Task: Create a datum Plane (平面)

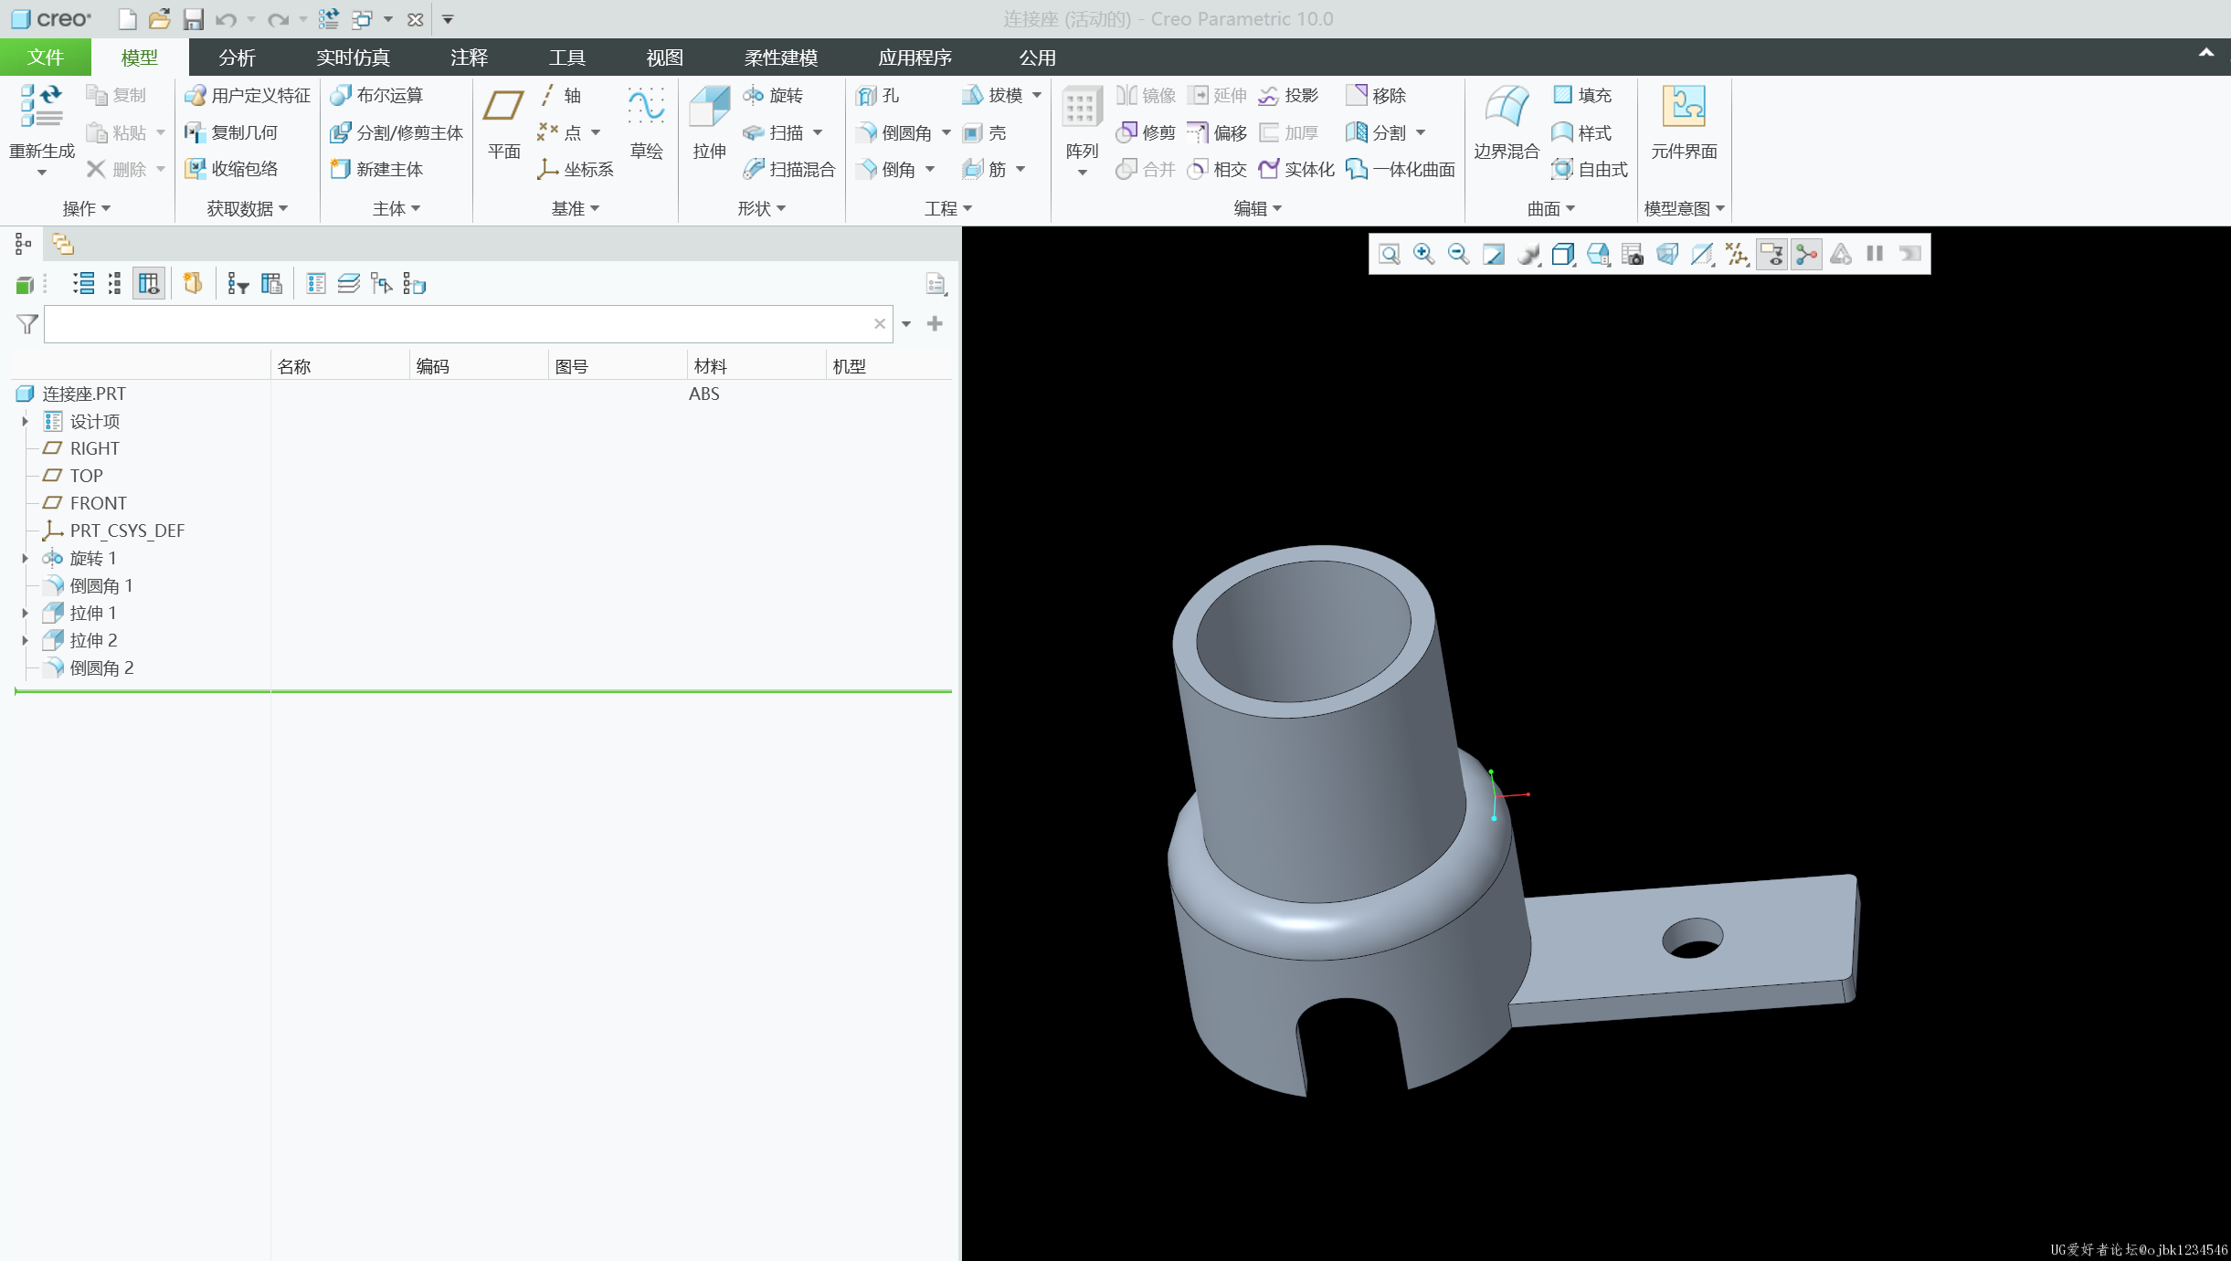Action: point(503,123)
